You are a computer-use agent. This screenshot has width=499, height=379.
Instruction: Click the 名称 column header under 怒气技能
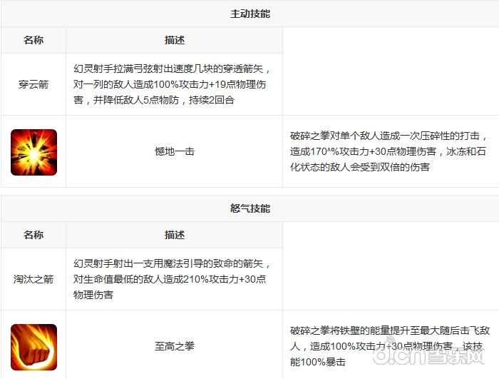click(34, 235)
